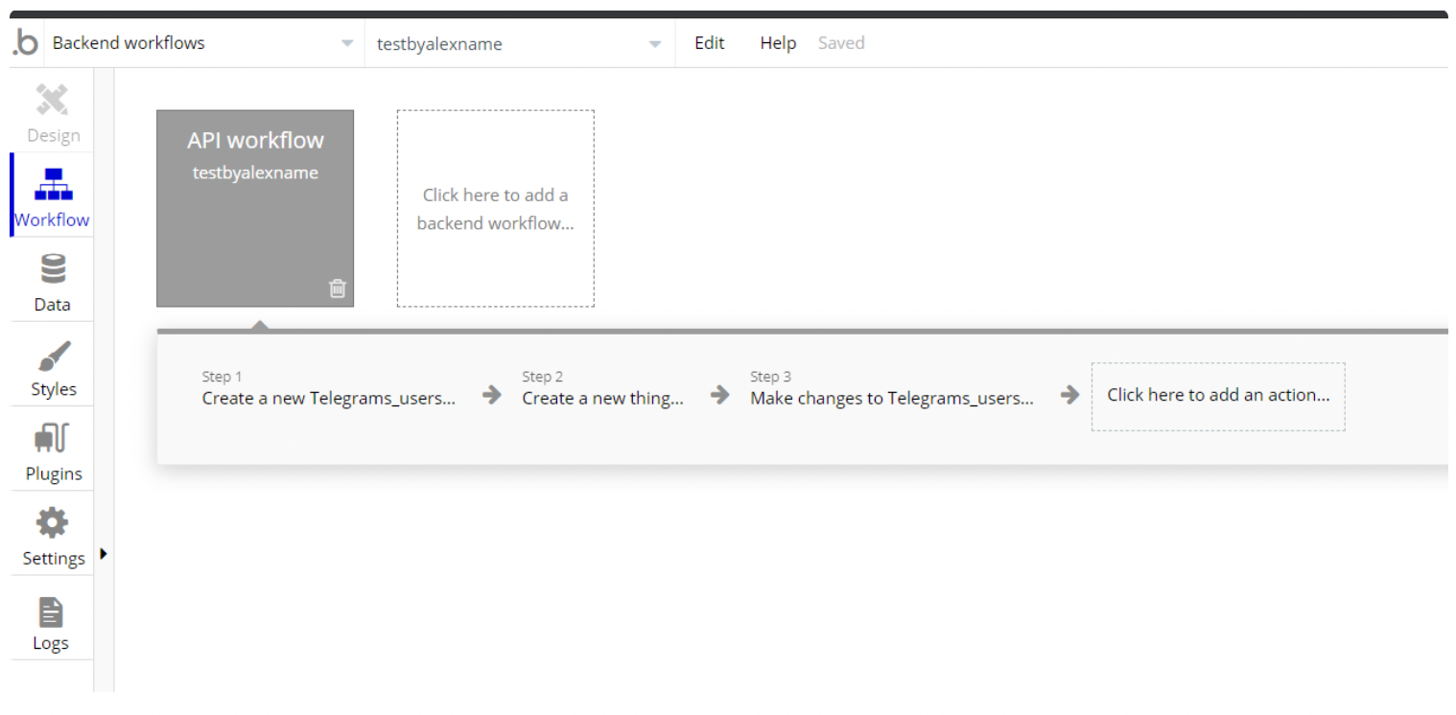Click here to add a backend workflow

point(496,208)
